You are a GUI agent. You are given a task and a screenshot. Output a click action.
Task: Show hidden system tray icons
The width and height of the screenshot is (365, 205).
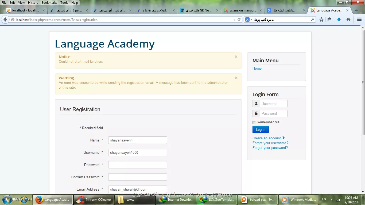[331, 200]
